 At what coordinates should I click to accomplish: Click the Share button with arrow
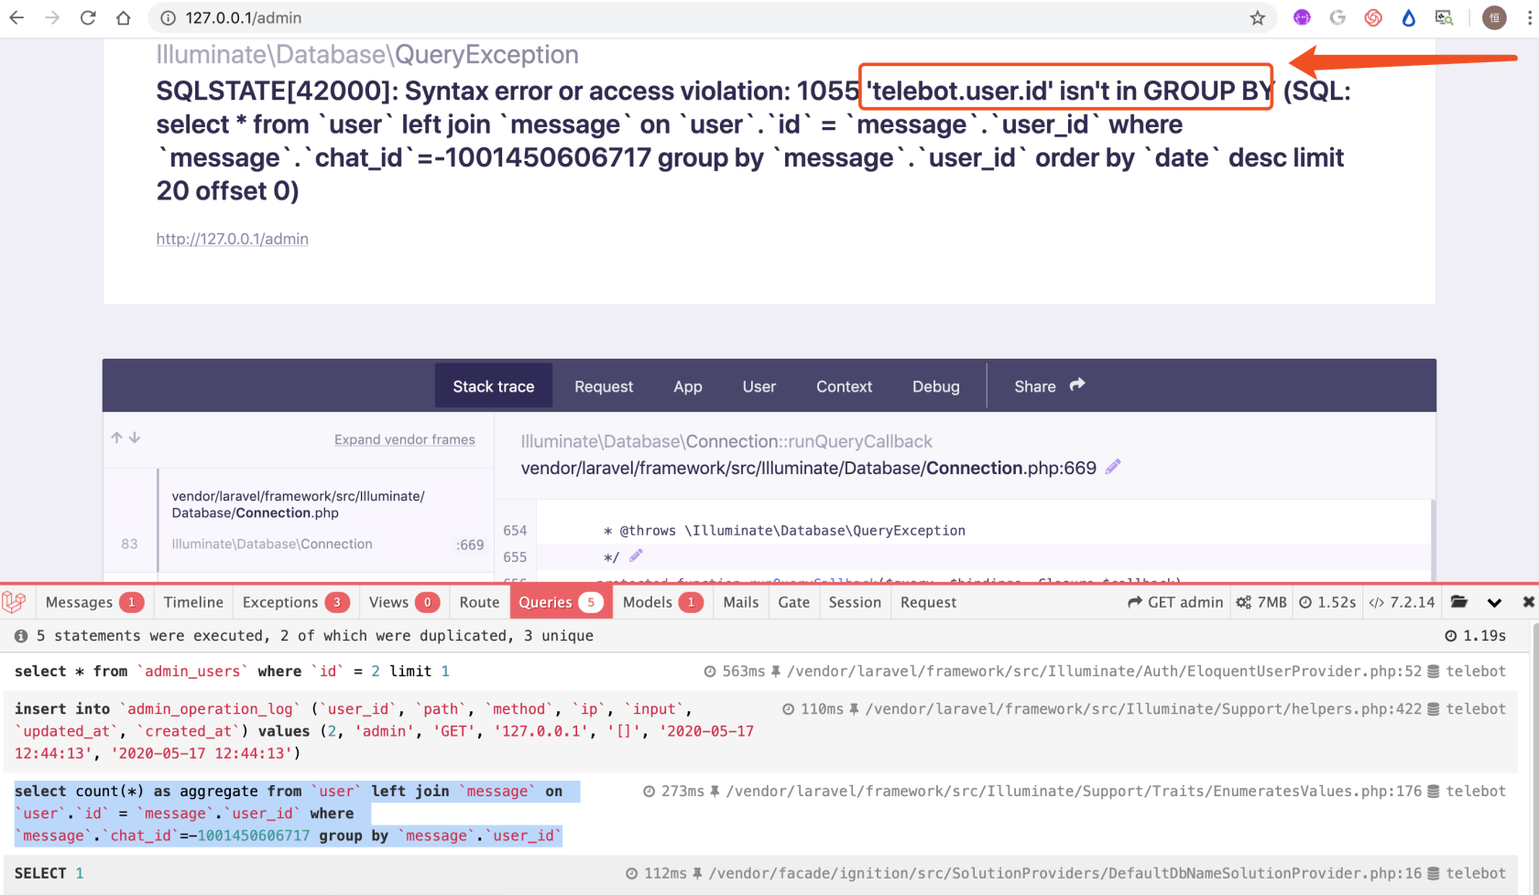point(1049,386)
